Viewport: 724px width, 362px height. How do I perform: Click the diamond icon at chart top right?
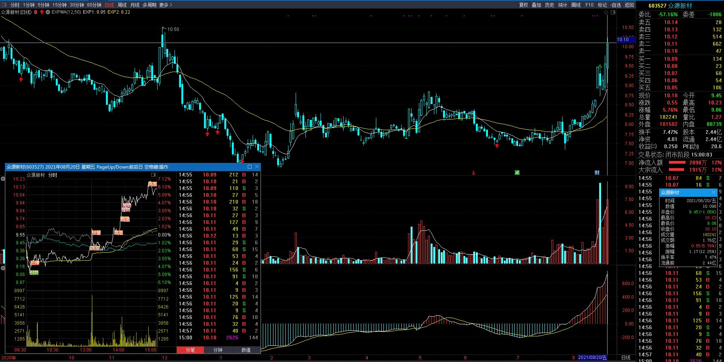point(606,12)
